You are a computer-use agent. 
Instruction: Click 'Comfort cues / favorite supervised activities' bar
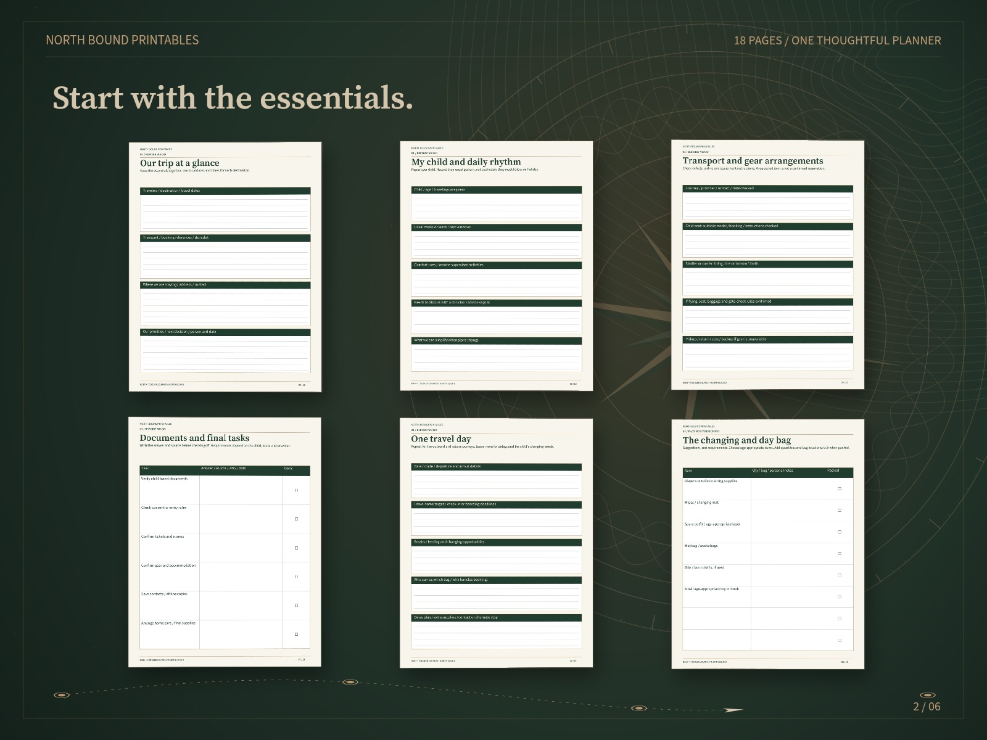[497, 265]
